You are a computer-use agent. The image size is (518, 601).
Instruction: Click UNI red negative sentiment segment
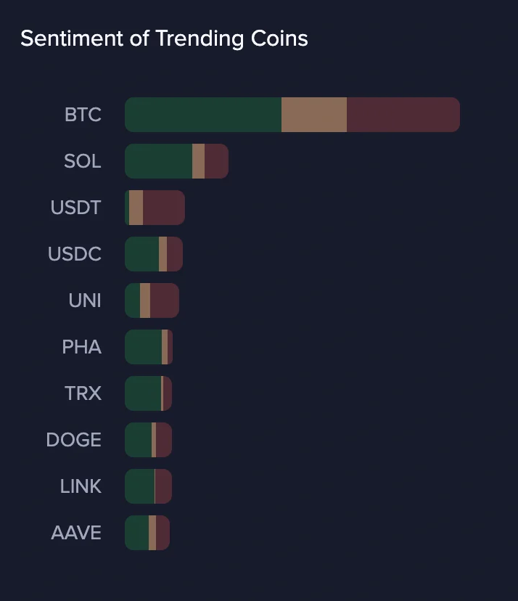(x=164, y=300)
